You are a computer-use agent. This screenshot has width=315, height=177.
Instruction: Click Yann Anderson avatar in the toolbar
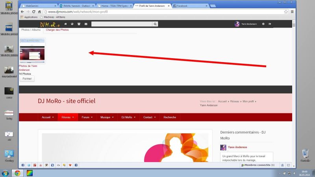pos(237,24)
